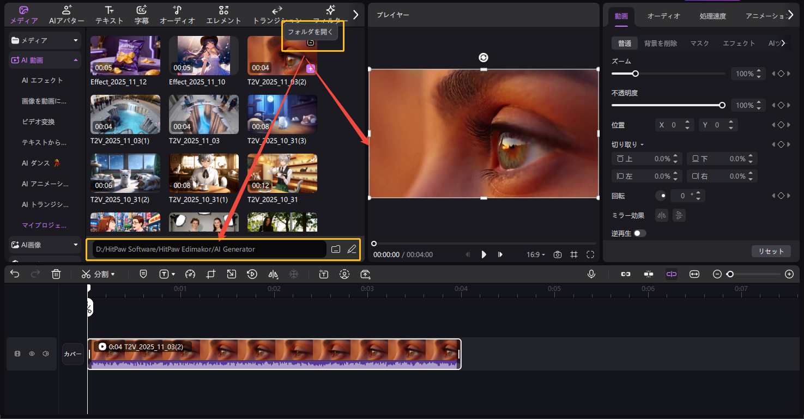Click the mirror flip icon in timeline toolbar
The image size is (804, 419).
pyautogui.click(x=273, y=274)
